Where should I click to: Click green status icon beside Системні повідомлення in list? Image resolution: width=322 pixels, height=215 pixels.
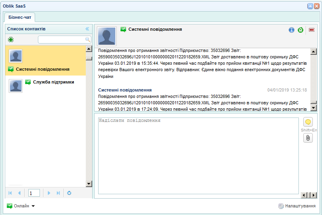tap(11, 69)
